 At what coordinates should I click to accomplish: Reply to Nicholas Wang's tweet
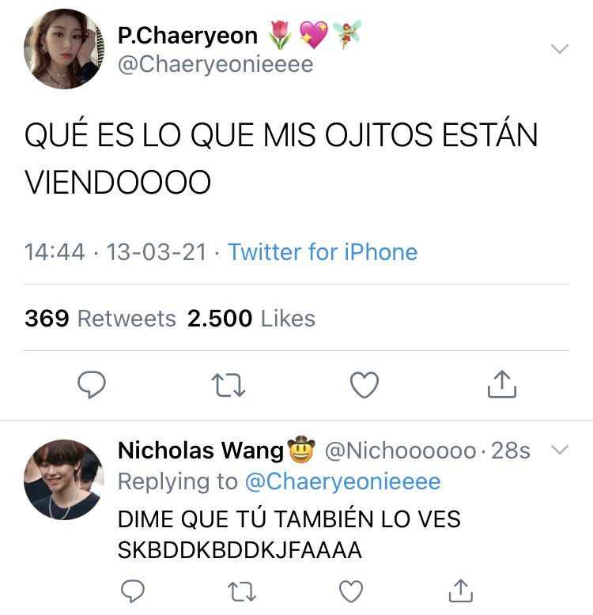133,590
